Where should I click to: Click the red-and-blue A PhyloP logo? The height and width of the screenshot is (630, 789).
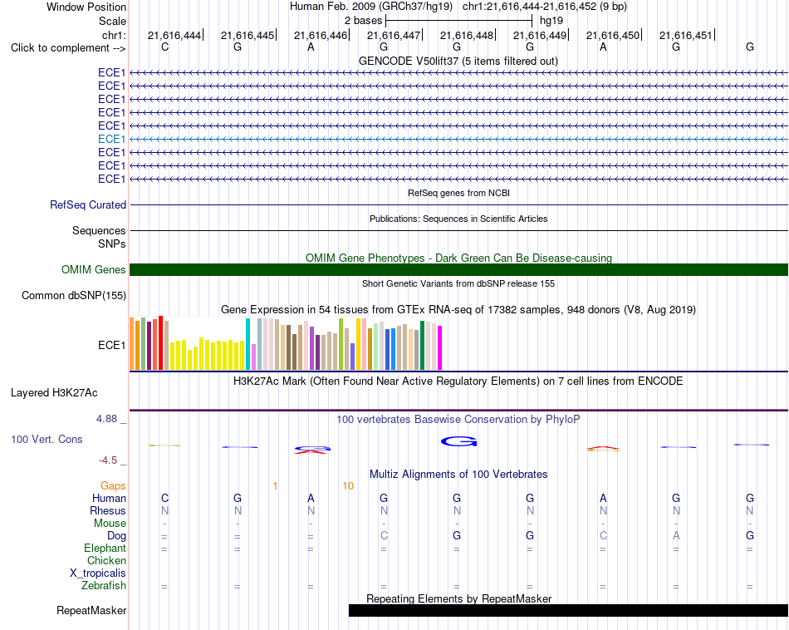pyautogui.click(x=312, y=450)
